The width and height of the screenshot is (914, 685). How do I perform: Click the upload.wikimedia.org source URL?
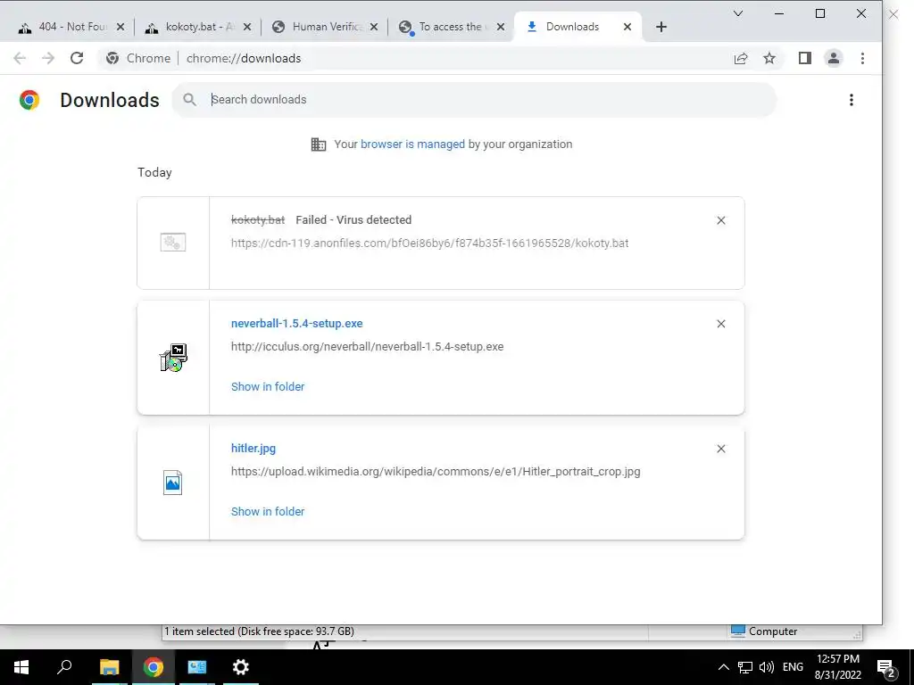[436, 471]
